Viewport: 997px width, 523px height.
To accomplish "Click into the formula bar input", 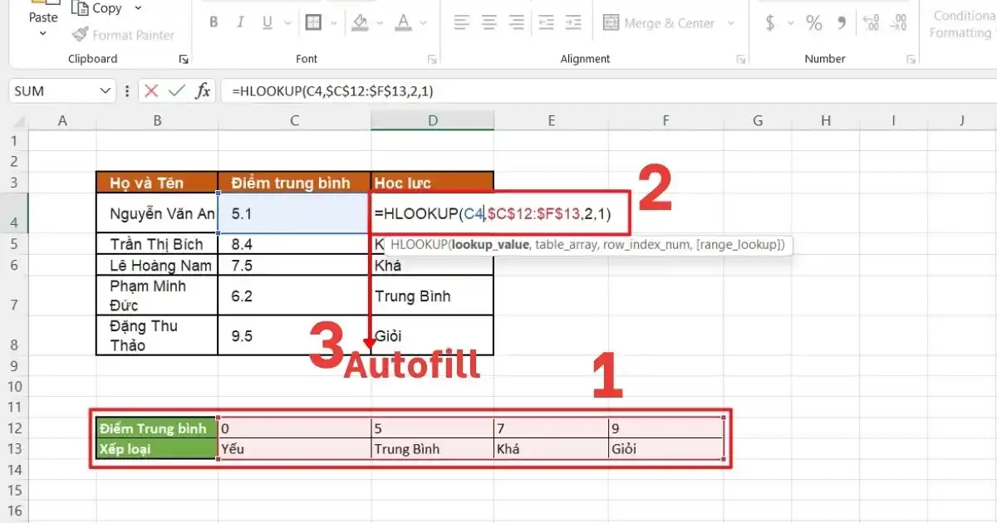I will pyautogui.click(x=609, y=91).
